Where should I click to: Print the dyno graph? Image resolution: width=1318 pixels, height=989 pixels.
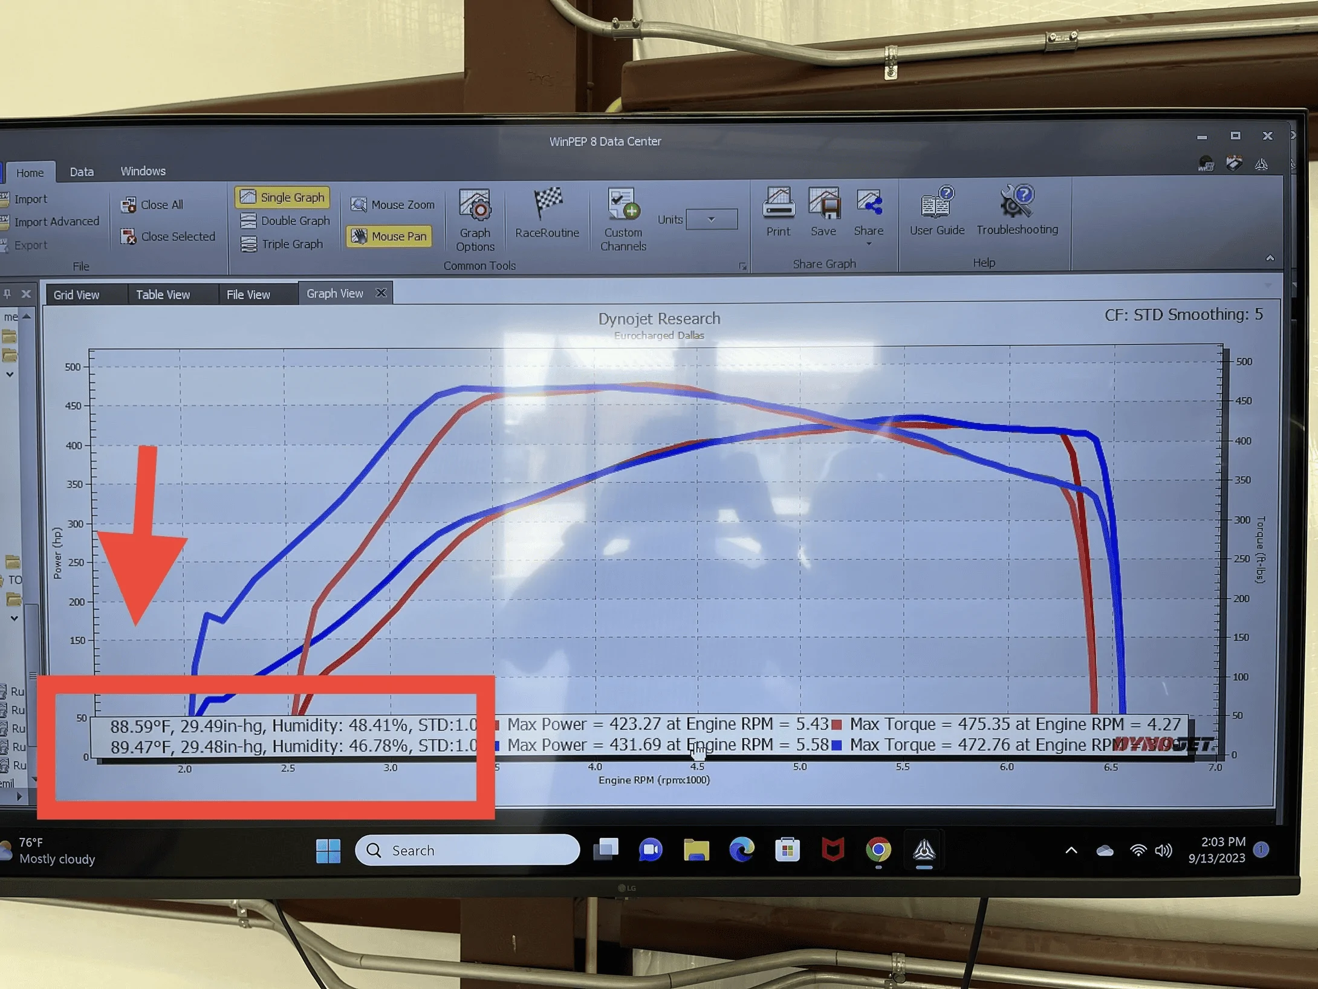click(x=778, y=212)
